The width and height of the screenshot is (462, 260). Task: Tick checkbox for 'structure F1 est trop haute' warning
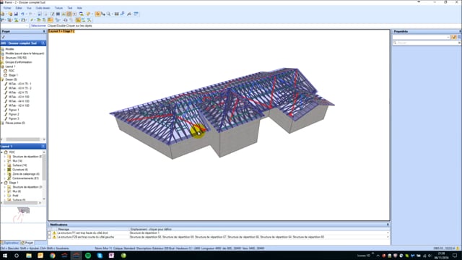50,233
